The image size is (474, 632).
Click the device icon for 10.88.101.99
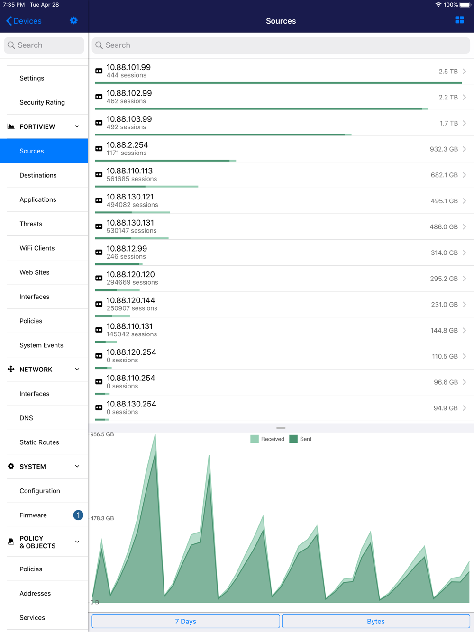pyautogui.click(x=99, y=71)
